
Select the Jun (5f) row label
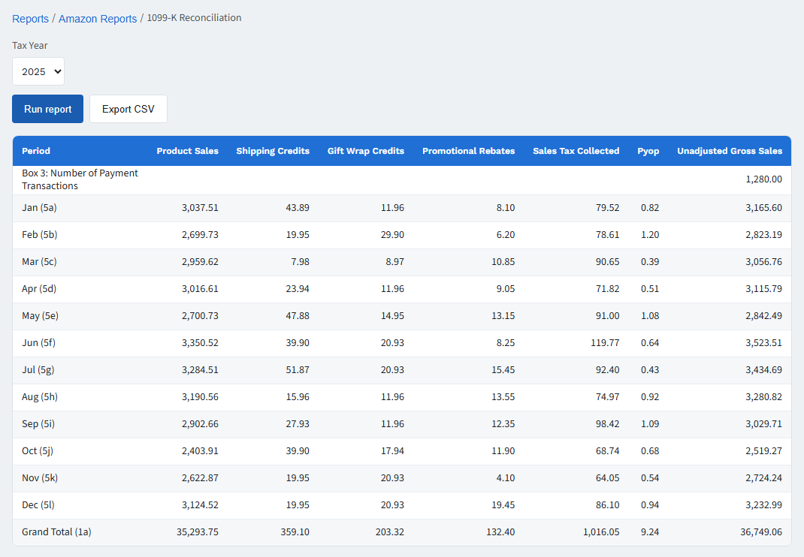[x=38, y=343]
